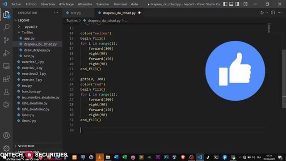Open test.py in the Turltles folder
Image resolution: width=286 pixels, height=161 pixels.
(x=38, y=56)
